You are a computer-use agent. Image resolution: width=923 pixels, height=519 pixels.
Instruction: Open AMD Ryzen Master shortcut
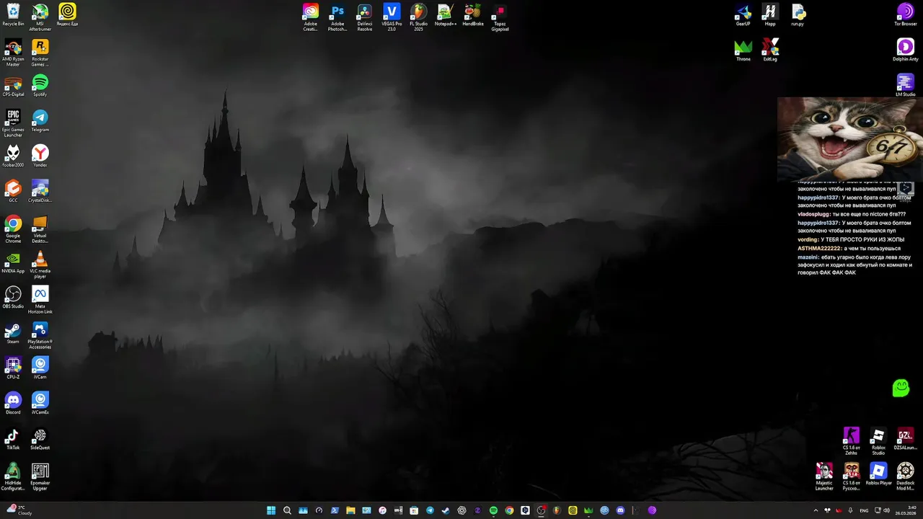pos(13,53)
